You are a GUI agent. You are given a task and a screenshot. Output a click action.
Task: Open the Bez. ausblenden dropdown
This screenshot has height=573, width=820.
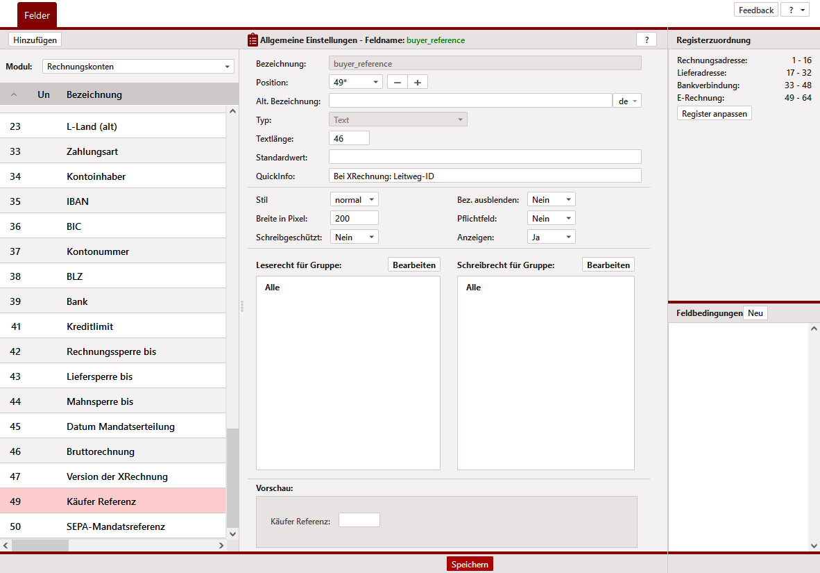pyautogui.click(x=551, y=199)
